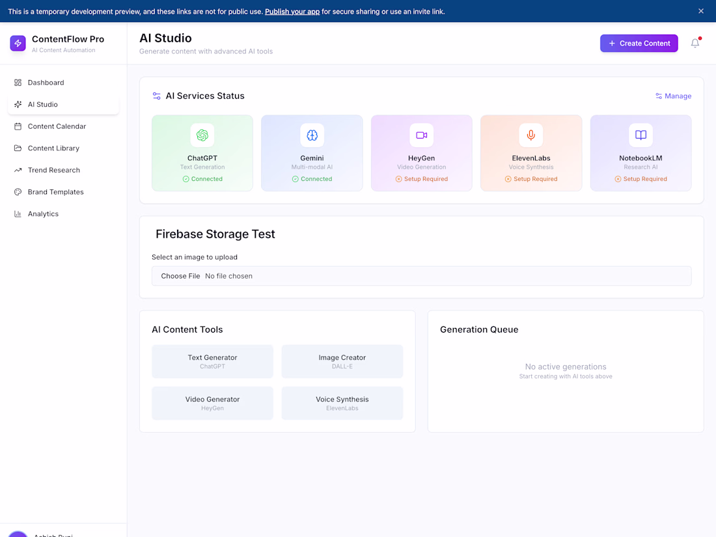Follow the Publish your app link
Screen dimensions: 716x537
coord(292,12)
